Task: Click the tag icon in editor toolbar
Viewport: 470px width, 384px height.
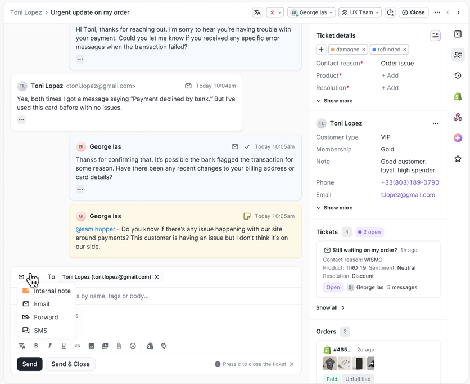Action: [164, 346]
